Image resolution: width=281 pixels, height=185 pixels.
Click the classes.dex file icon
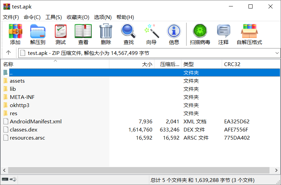point(6,129)
